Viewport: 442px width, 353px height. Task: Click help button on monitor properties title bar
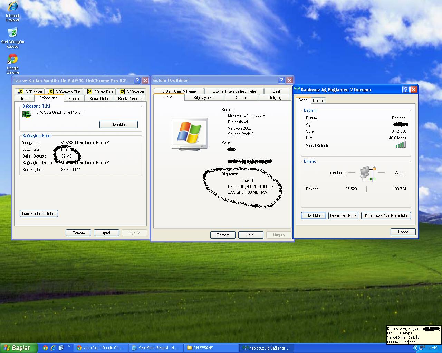(137, 80)
